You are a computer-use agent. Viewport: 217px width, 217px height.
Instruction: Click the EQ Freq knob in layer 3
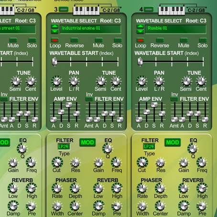(117, 163)
